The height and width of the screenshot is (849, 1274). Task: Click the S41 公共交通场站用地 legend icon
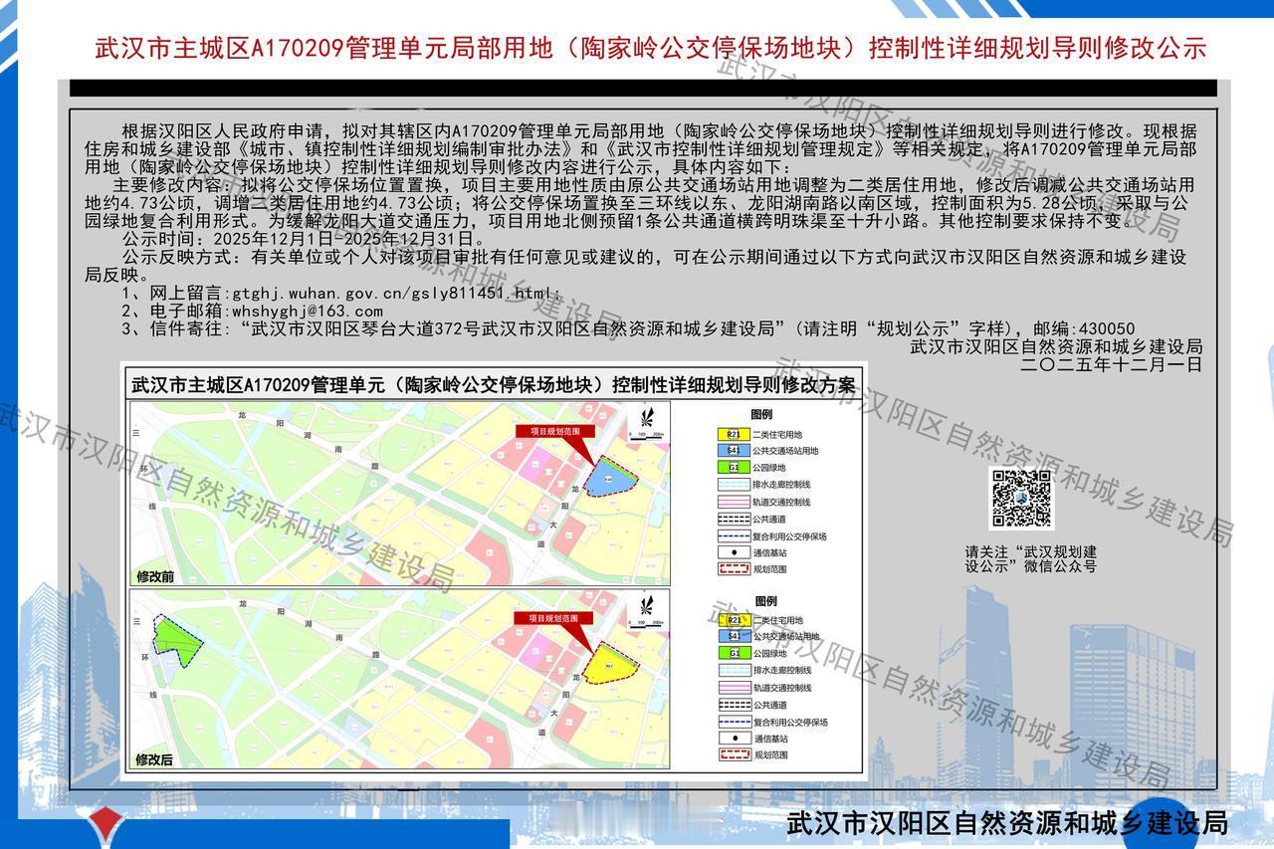[x=732, y=451]
